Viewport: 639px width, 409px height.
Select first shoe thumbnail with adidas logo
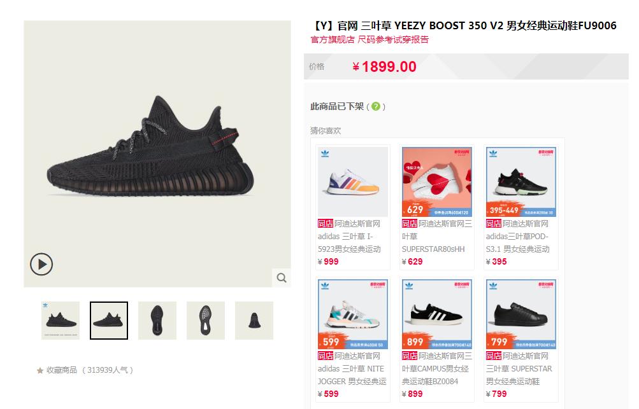tap(61, 321)
